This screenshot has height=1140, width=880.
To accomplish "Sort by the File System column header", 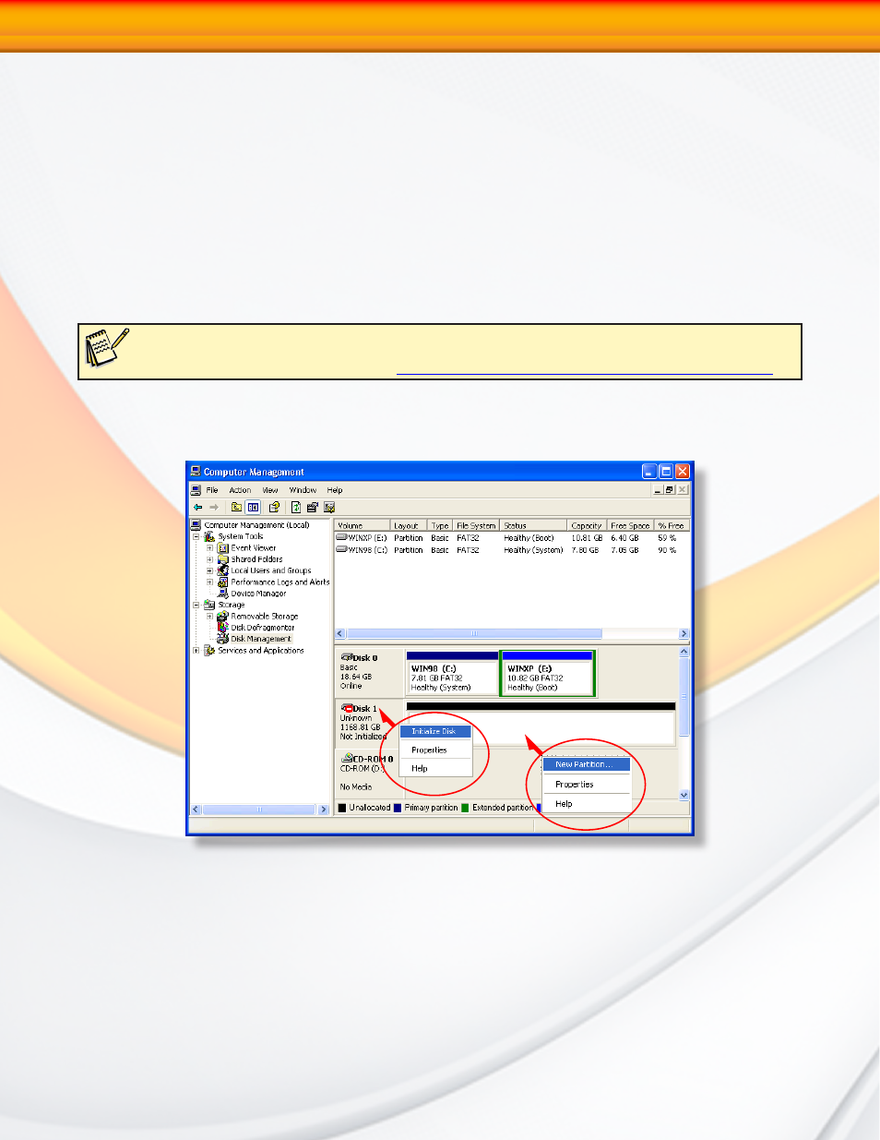I will [476, 525].
